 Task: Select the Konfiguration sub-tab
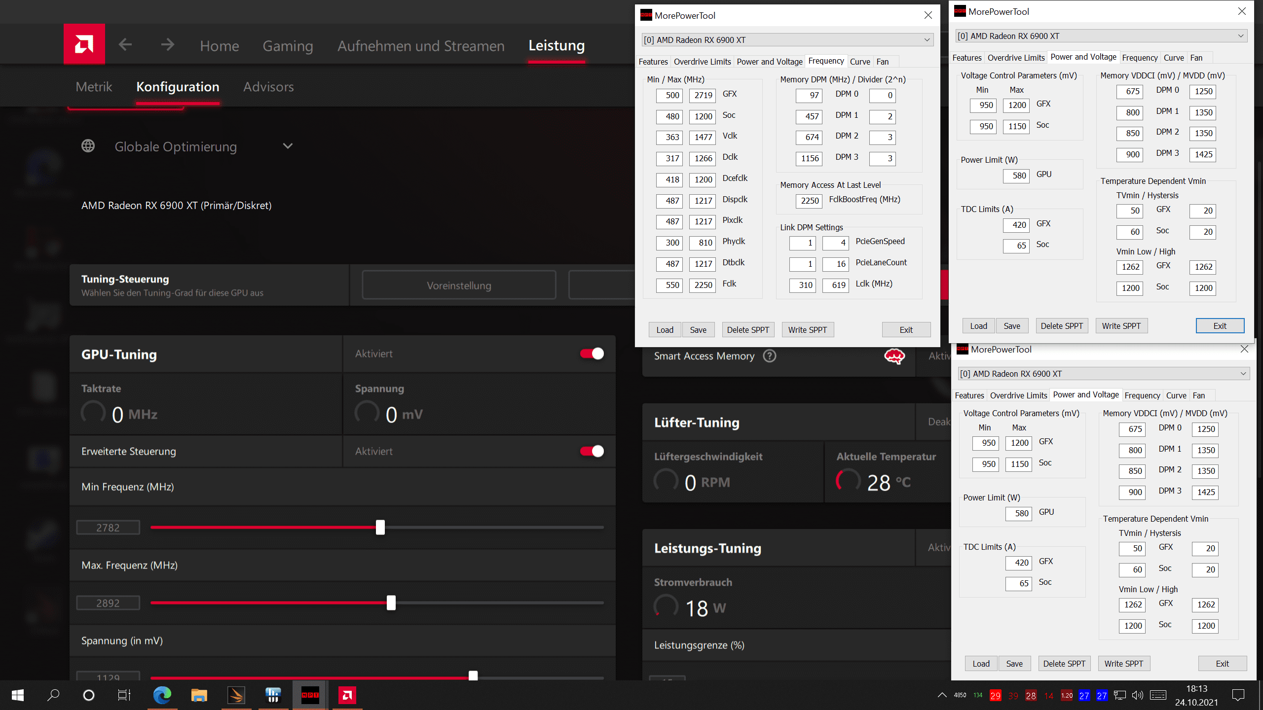pyautogui.click(x=178, y=87)
